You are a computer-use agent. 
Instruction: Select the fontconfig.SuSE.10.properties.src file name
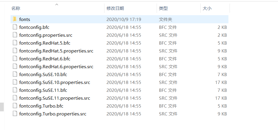tap(55, 82)
